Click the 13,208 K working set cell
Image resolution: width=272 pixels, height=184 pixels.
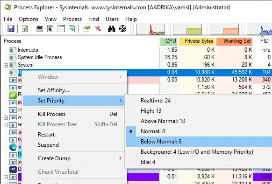pyautogui.click(x=242, y=80)
